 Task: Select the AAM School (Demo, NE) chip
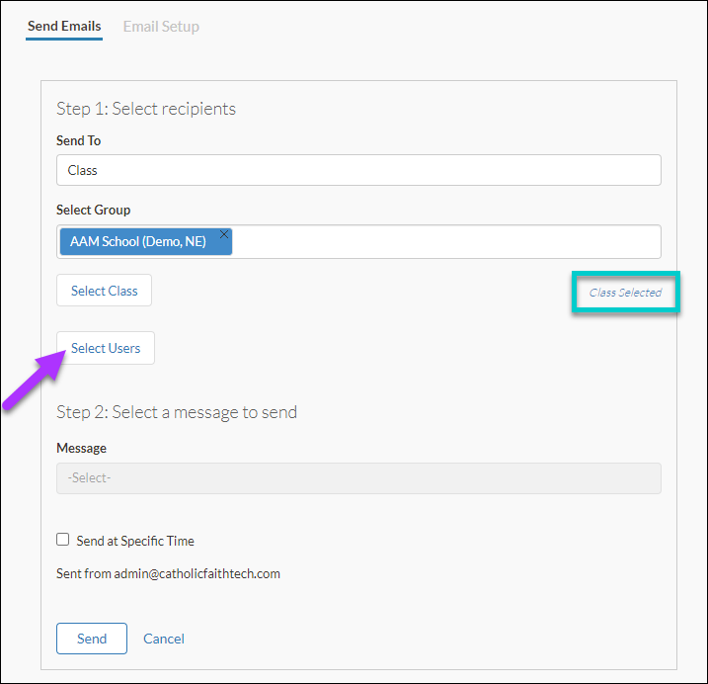(x=137, y=241)
